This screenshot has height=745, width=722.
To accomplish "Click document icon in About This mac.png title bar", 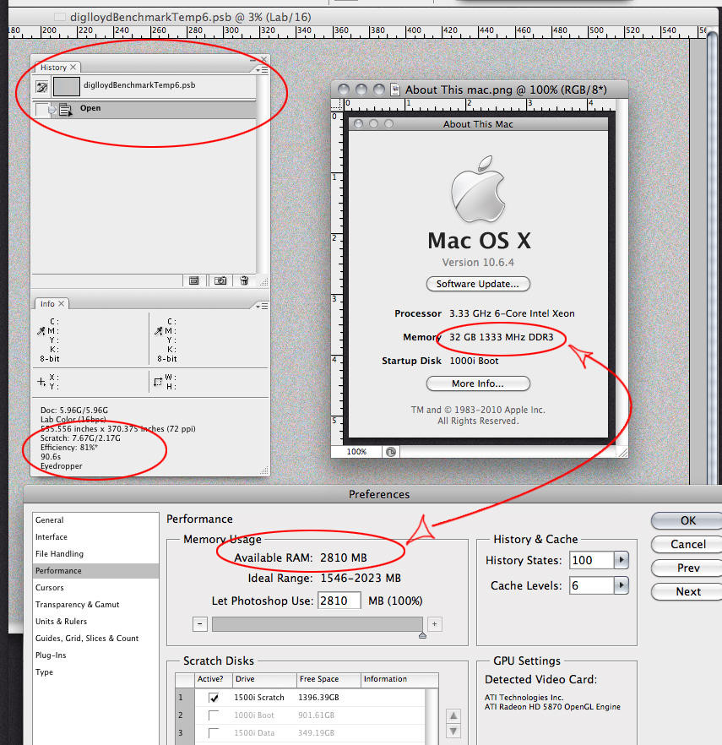I will [x=394, y=90].
